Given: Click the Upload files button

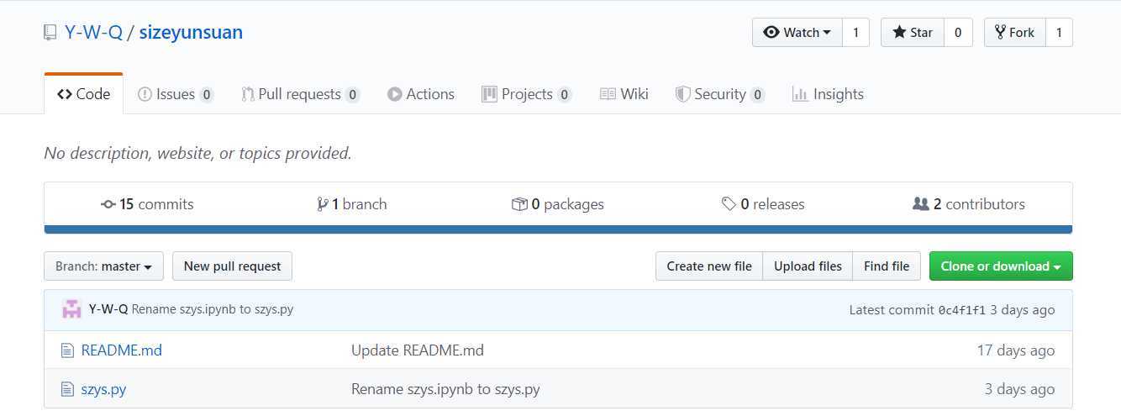Looking at the screenshot, I should pyautogui.click(x=808, y=266).
